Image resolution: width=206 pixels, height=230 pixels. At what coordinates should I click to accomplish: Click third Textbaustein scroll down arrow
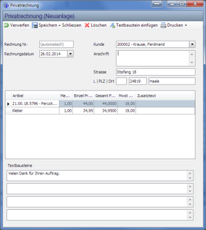tap(190, 204)
